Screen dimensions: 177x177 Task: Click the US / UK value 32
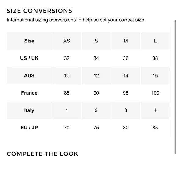click(67, 58)
